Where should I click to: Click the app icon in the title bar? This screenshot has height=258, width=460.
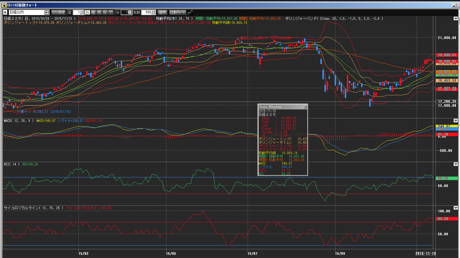[x=4, y=5]
